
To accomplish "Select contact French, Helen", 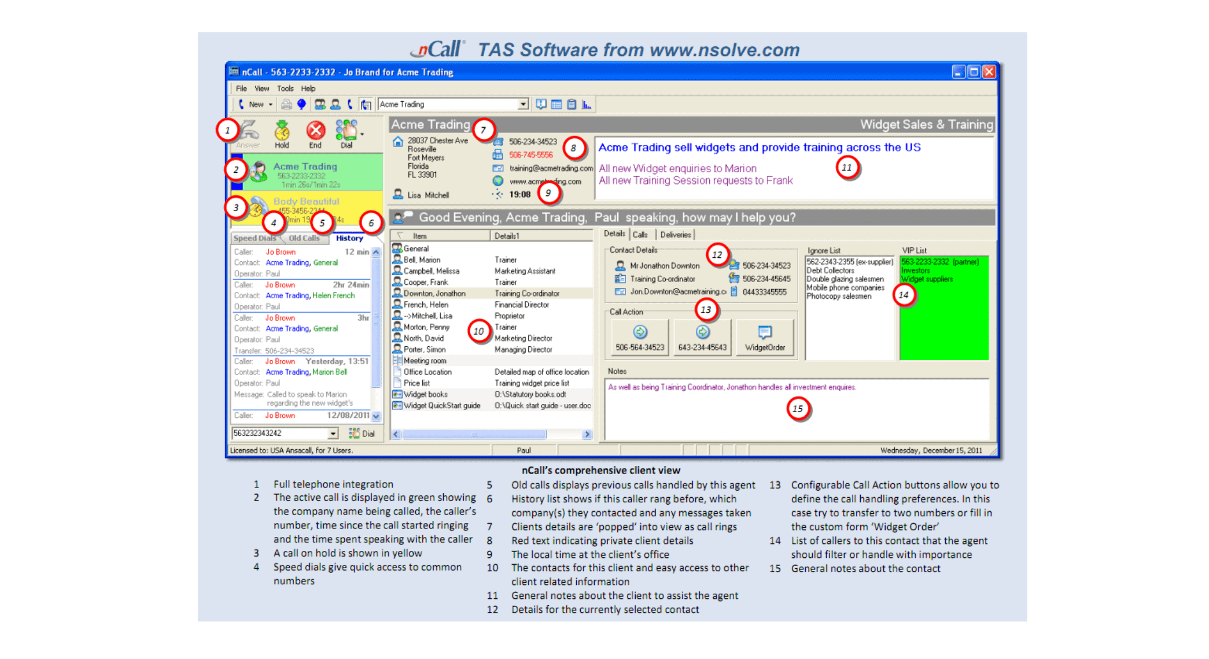I will pos(492,305).
